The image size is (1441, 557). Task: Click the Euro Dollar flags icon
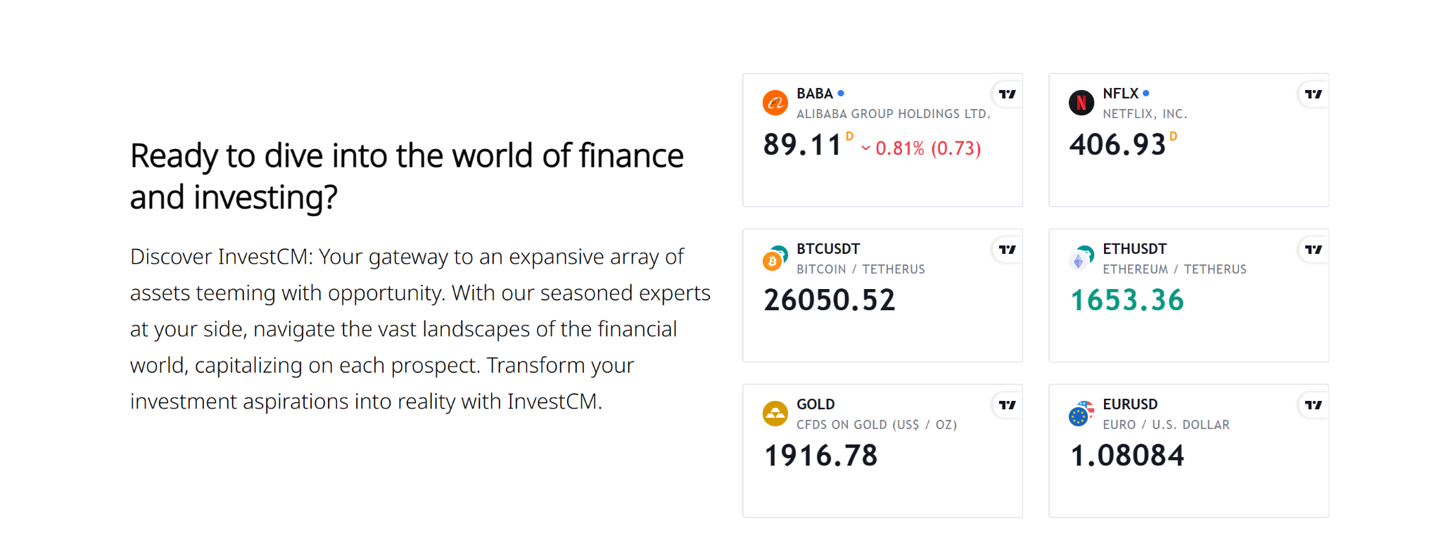click(1081, 414)
